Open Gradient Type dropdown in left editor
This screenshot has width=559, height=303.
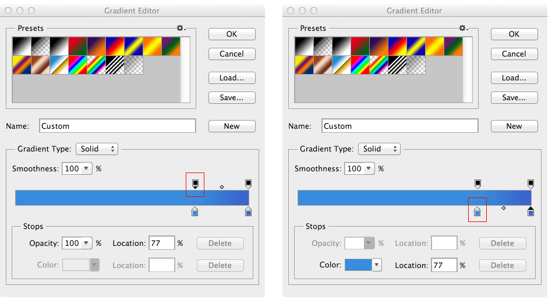(97, 149)
